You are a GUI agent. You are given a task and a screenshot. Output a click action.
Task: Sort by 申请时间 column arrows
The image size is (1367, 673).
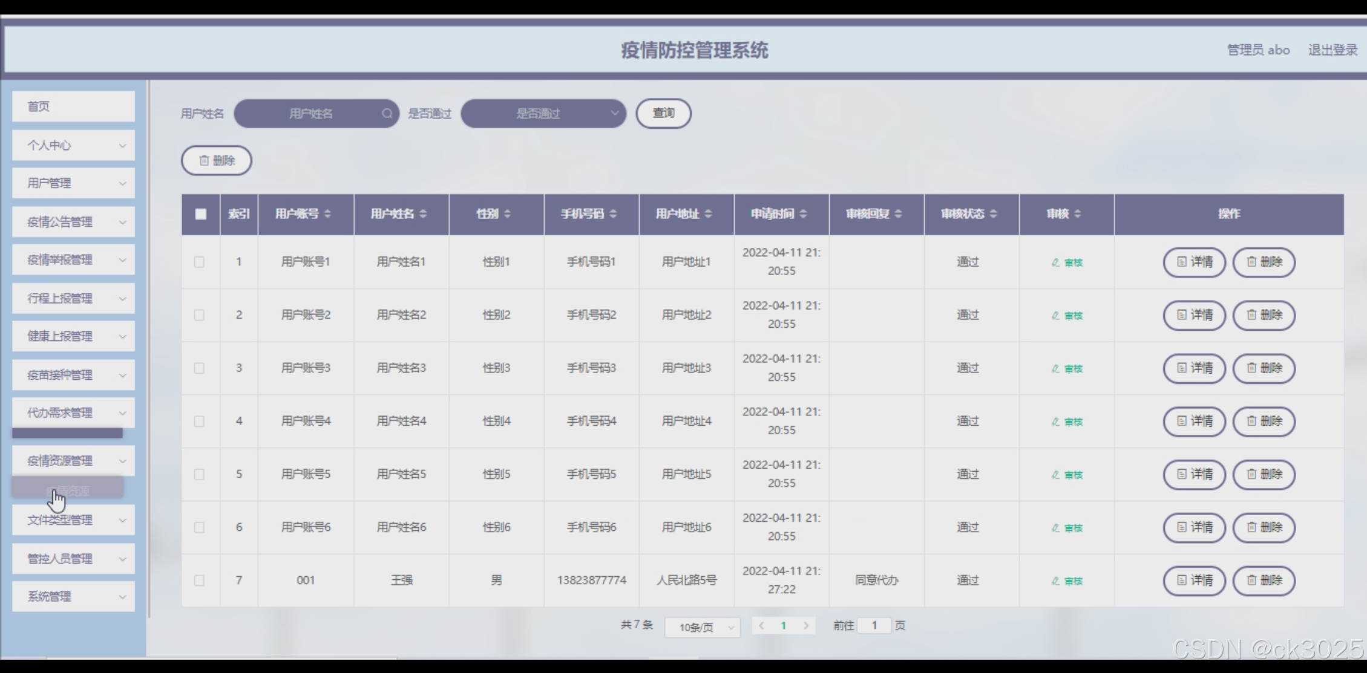click(x=803, y=214)
